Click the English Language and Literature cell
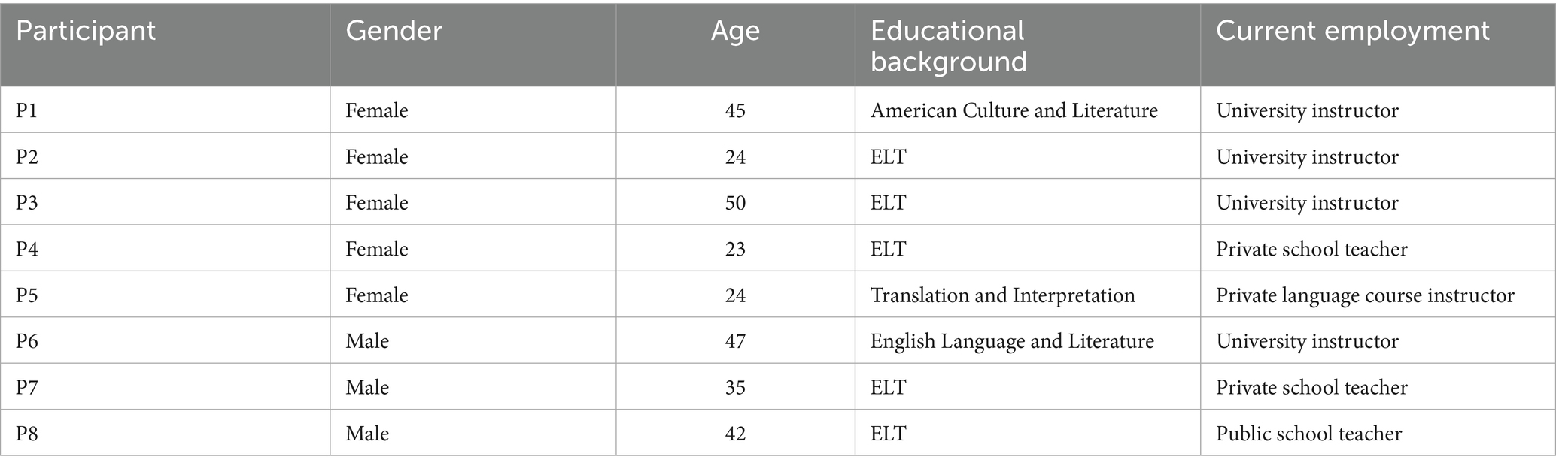 (x=1012, y=341)
